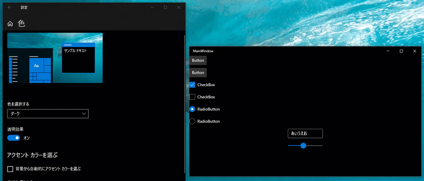The image size is (424, 181).
Task: Click the サンプル テキスト preview text
Action: [76, 51]
